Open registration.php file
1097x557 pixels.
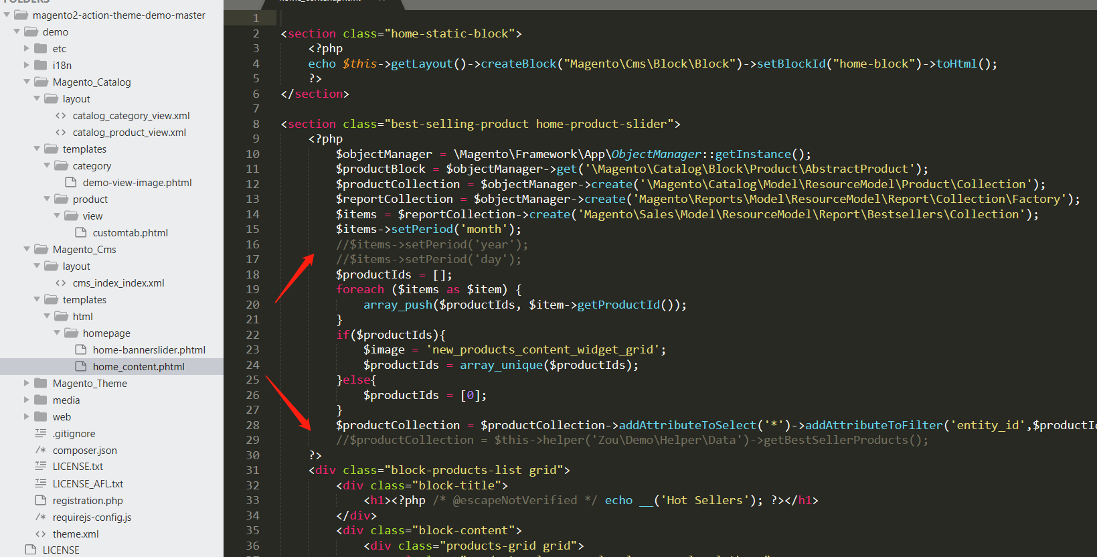88,500
